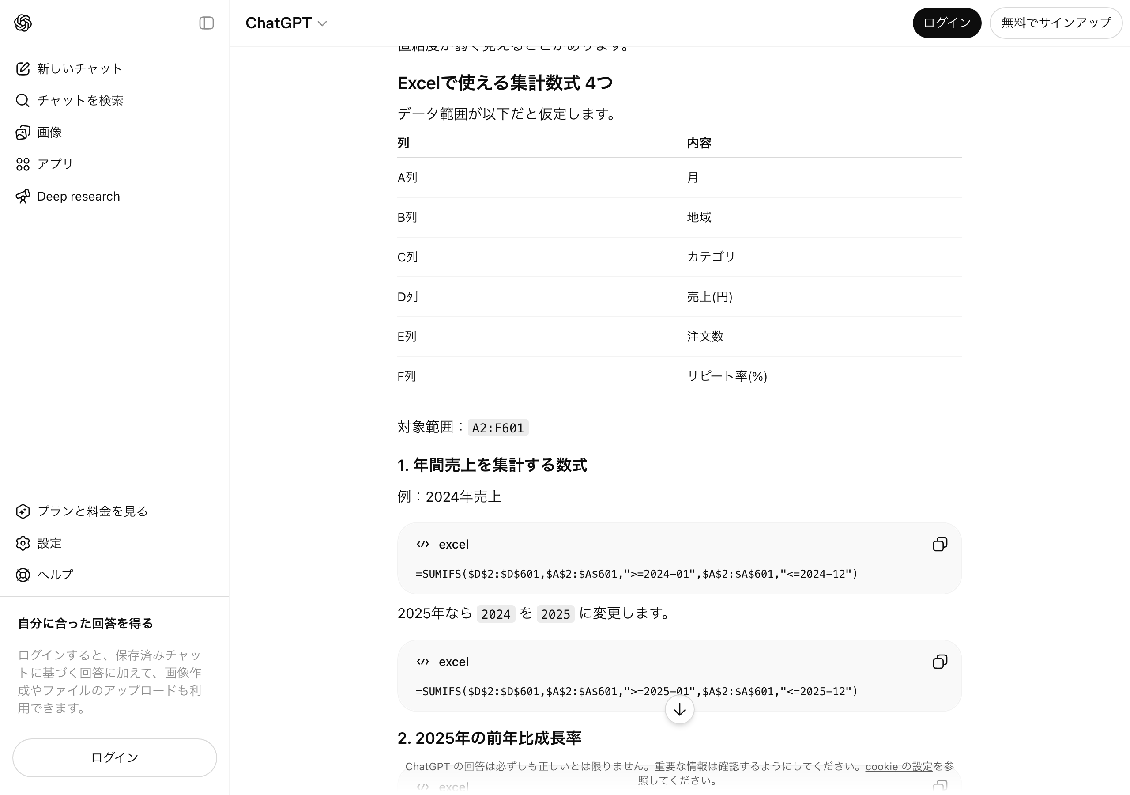Click the black ログイン button in header
This screenshot has height=795, width=1130.
(946, 23)
